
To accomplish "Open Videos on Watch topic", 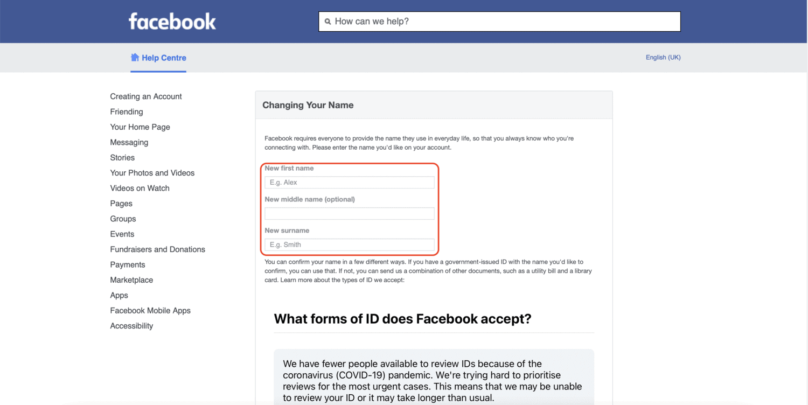I will coord(140,188).
